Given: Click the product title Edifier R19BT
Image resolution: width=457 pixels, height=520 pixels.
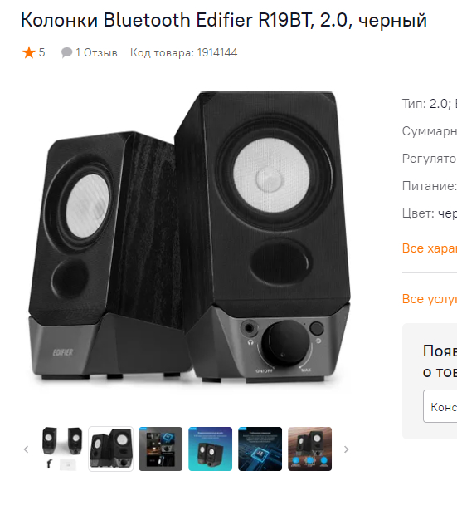Looking at the screenshot, I should pyautogui.click(x=224, y=20).
